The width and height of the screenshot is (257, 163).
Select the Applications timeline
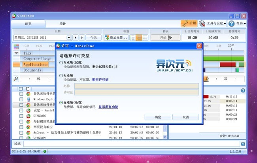[x=36, y=64]
